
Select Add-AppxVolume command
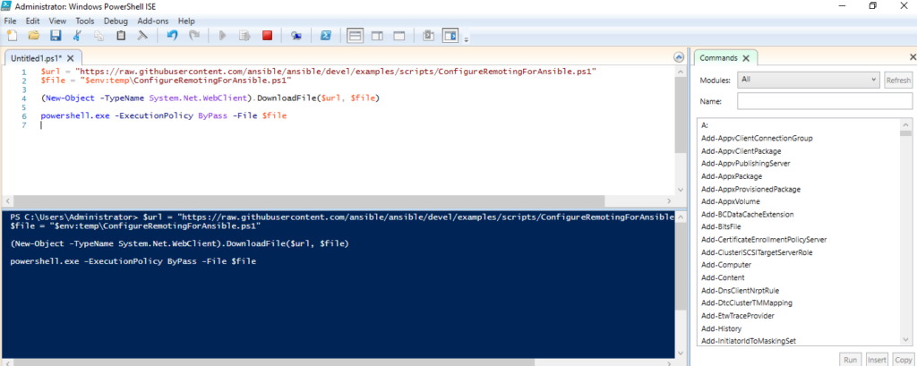pyautogui.click(x=731, y=201)
